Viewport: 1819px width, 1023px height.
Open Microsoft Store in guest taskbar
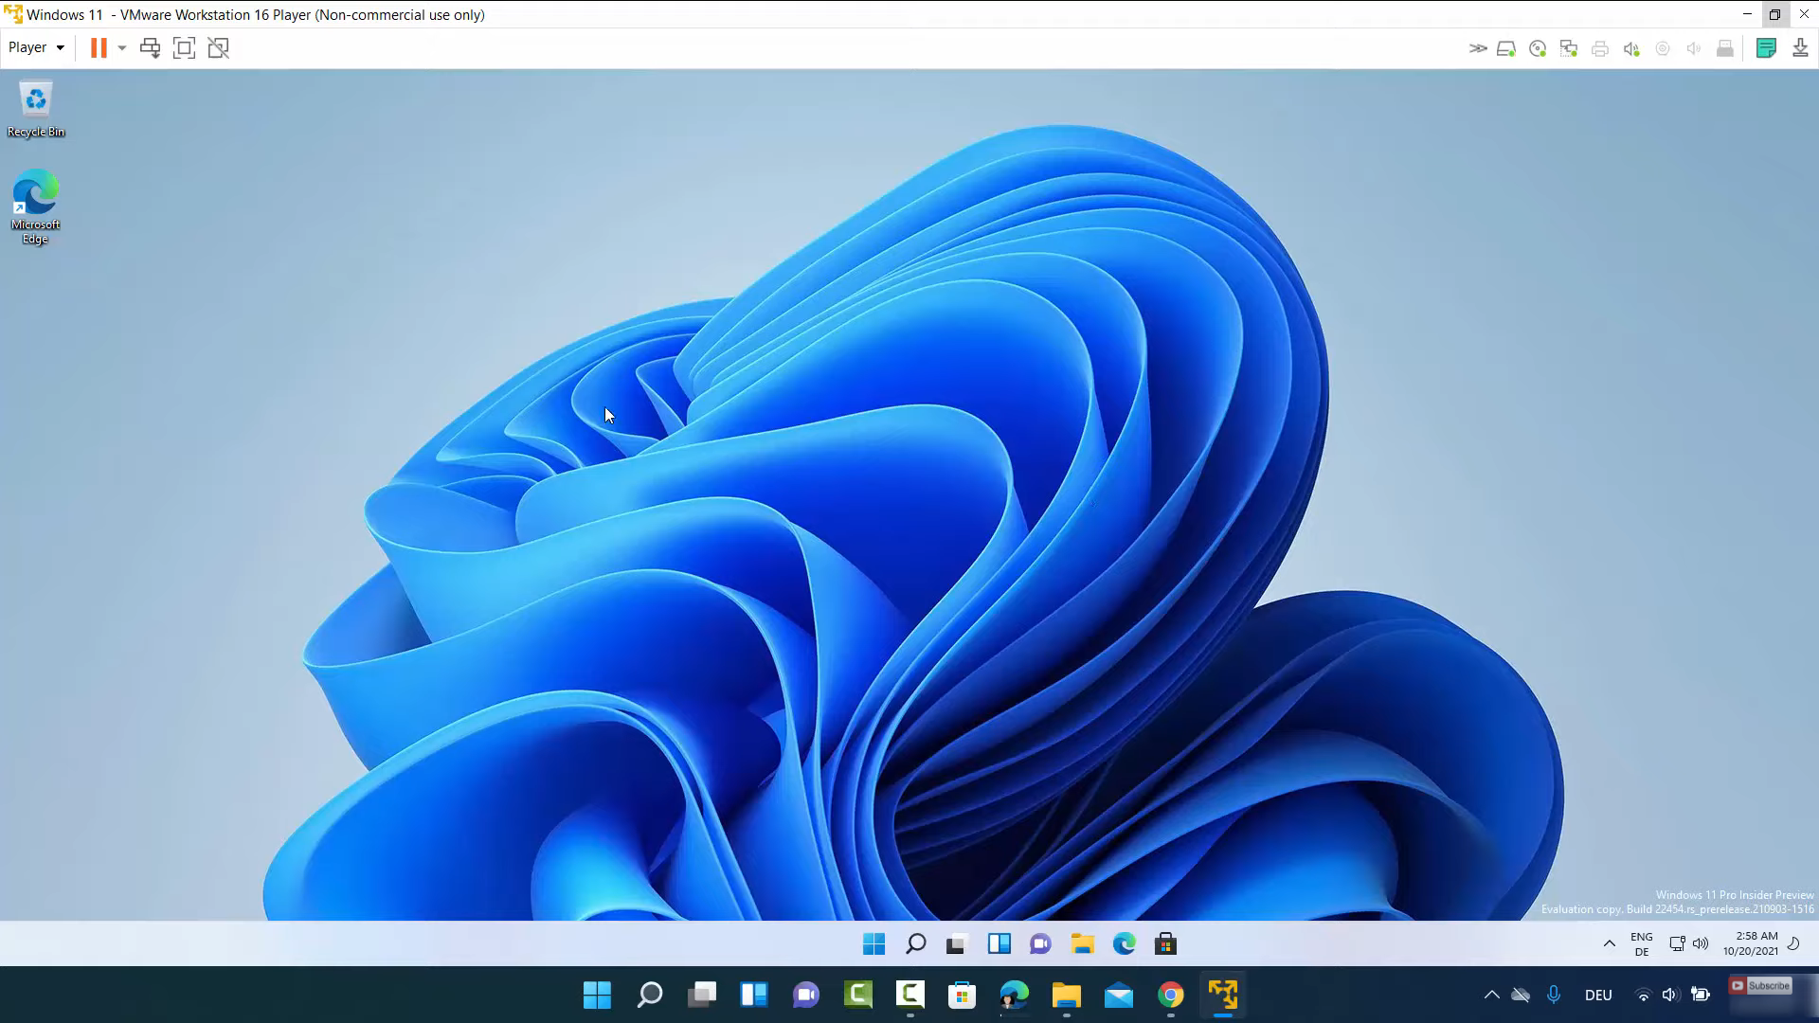tap(1165, 943)
